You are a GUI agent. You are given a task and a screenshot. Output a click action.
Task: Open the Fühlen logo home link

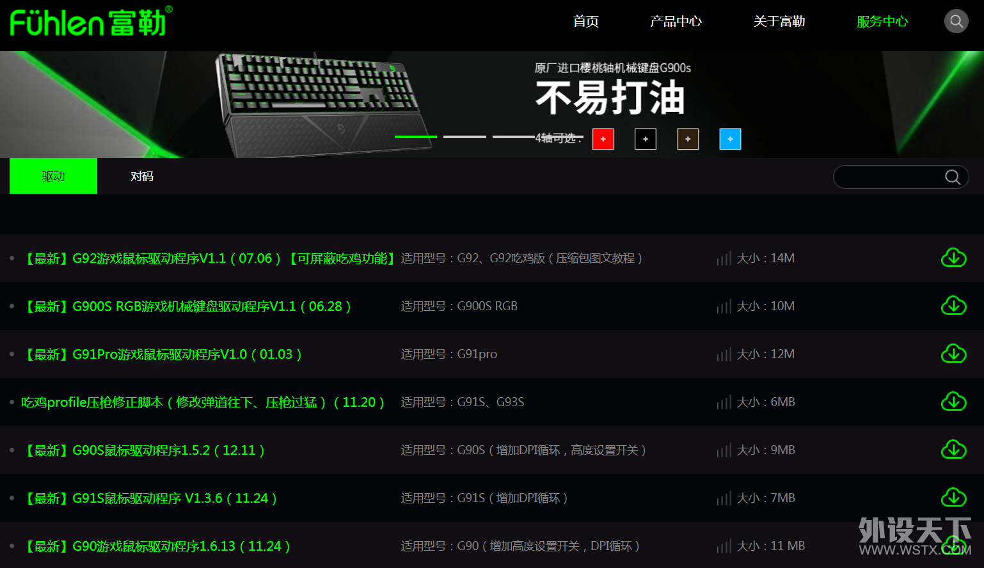[91, 21]
